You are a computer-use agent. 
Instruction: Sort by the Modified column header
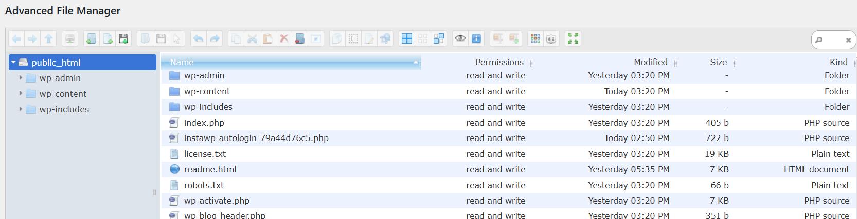coord(651,62)
